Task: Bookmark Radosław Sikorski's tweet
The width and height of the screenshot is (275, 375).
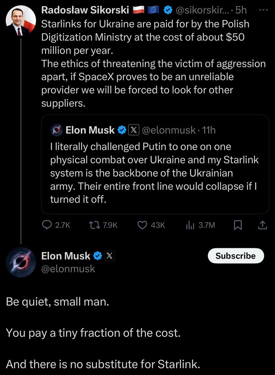Action: 238,225
